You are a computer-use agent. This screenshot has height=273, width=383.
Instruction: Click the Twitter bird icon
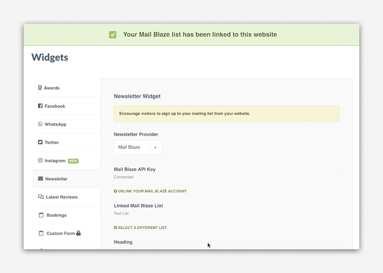[x=40, y=142]
